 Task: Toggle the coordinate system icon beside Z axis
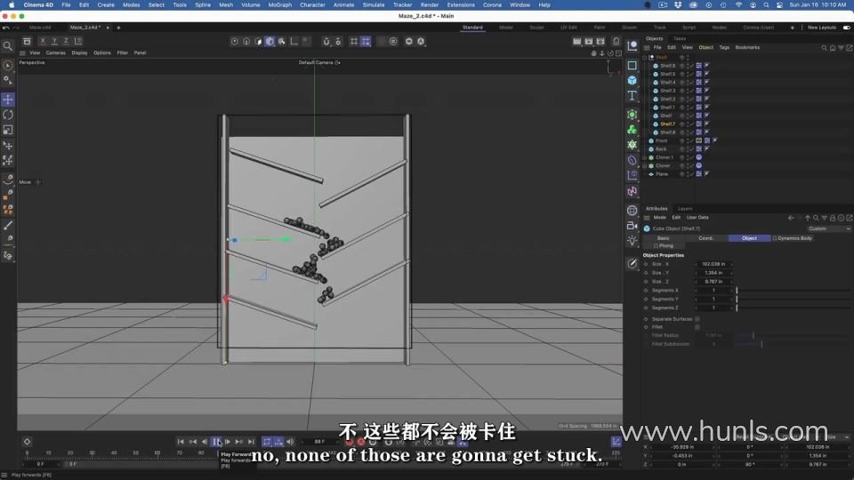(x=78, y=41)
